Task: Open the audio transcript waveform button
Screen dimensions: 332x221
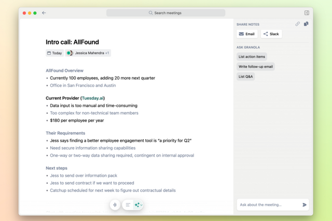Action: 115,205
